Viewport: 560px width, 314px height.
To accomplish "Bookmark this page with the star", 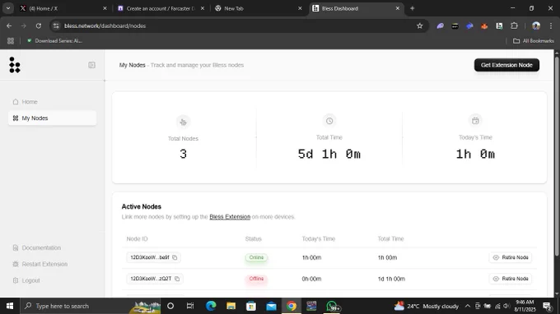I will 420,25.
